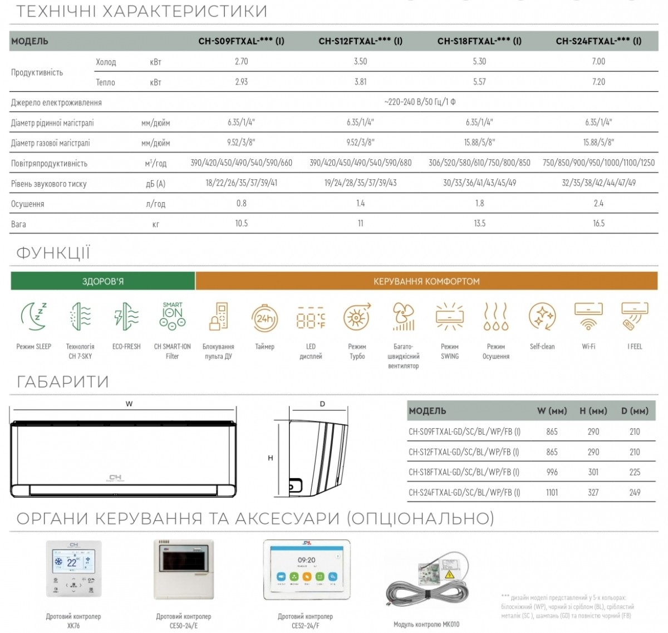This screenshot has width=668, height=633.
Task: Select the I FEEL icon
Action: 635,317
